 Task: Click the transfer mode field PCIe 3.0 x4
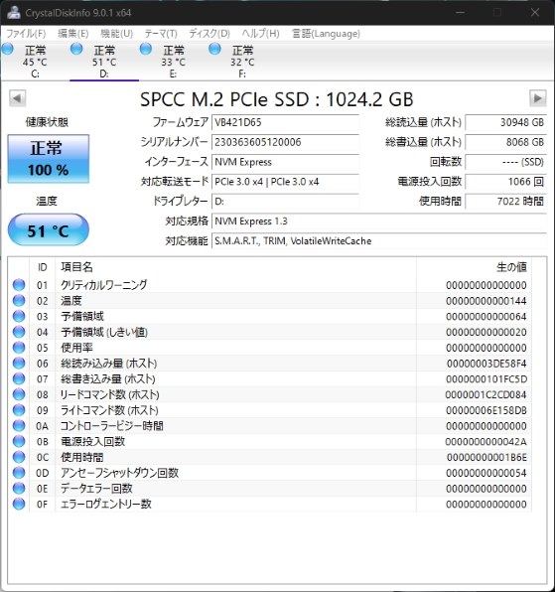pyautogui.click(x=285, y=182)
